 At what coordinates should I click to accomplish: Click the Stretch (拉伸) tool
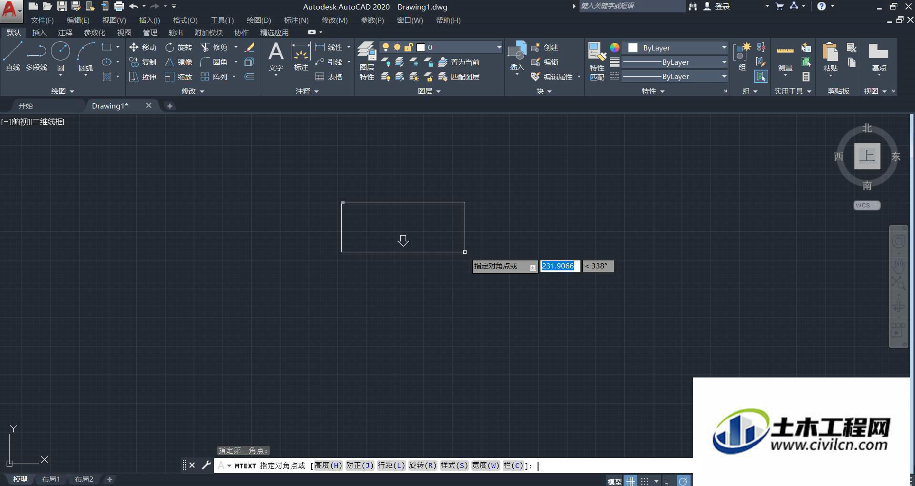142,77
